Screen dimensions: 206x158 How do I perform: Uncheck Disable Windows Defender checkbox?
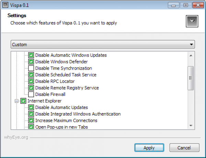pos(31,62)
